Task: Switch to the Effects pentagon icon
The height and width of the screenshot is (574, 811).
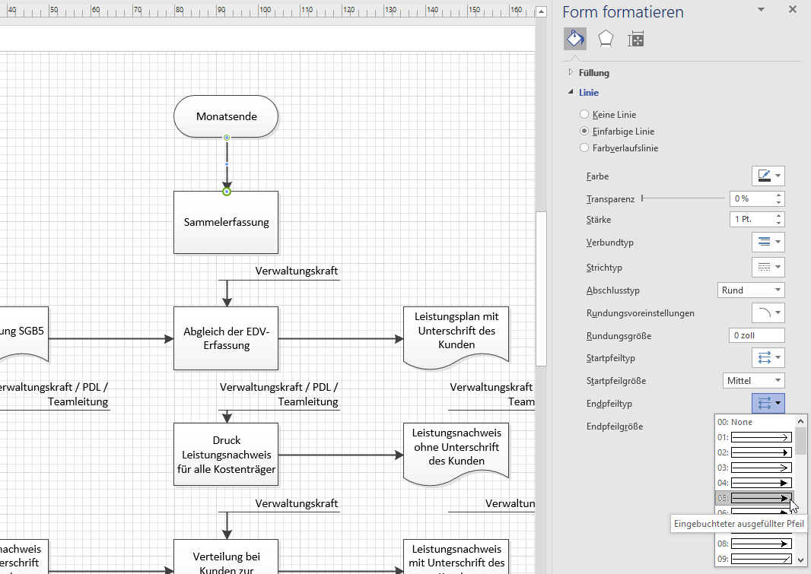Action: pos(606,39)
